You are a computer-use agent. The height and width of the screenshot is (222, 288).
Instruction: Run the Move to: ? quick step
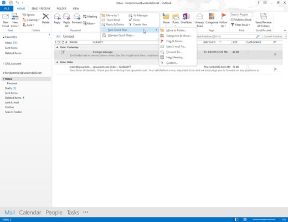(x=110, y=16)
